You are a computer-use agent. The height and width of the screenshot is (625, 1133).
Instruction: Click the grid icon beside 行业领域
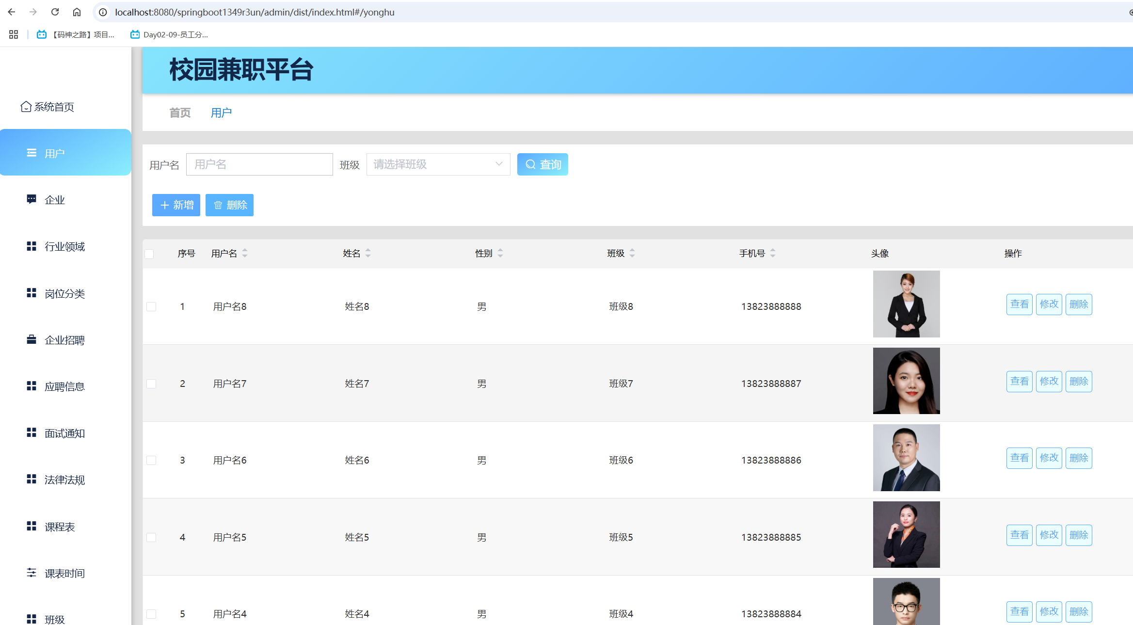pos(32,246)
